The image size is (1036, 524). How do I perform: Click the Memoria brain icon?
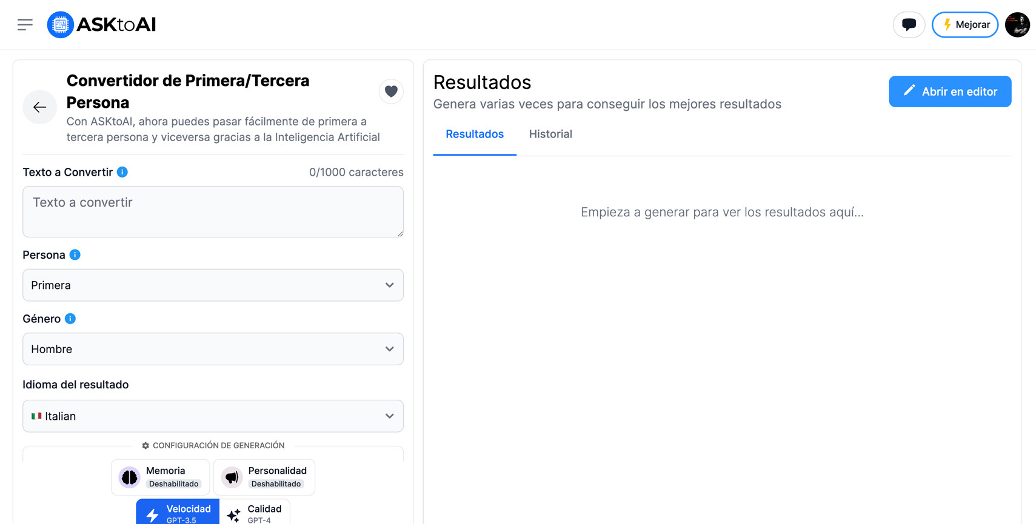(129, 477)
